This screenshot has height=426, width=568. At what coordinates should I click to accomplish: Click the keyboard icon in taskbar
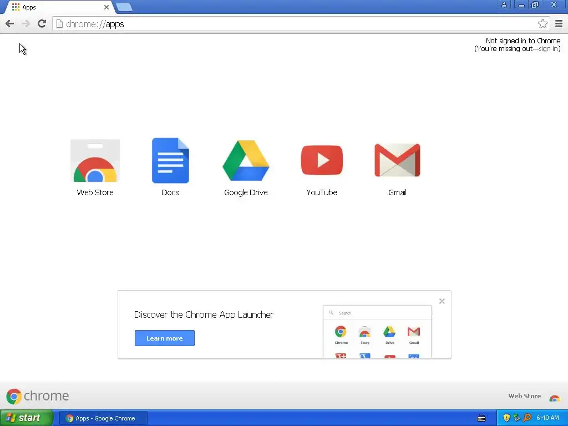click(481, 418)
